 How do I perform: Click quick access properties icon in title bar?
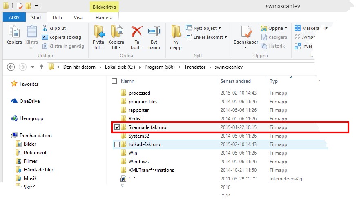pyautogui.click(x=20, y=6)
